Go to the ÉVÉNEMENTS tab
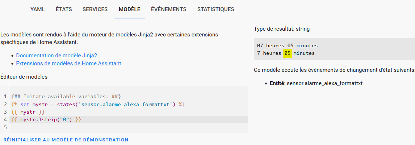 (x=169, y=9)
